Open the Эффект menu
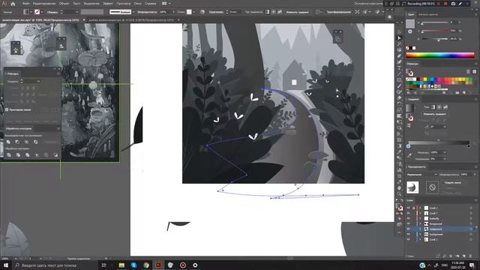The image size is (480, 270). pyautogui.click(x=108, y=4)
